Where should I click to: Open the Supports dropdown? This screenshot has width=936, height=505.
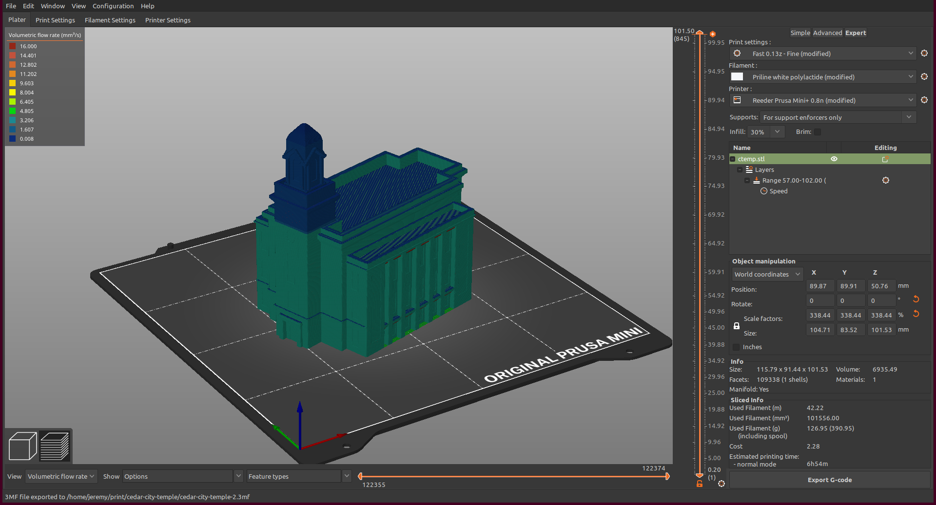pos(909,117)
